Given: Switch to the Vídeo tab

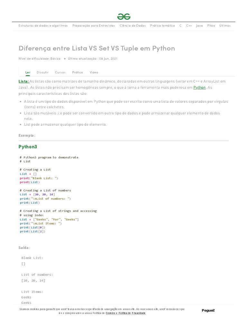Looking at the screenshot, I should 94,72.
